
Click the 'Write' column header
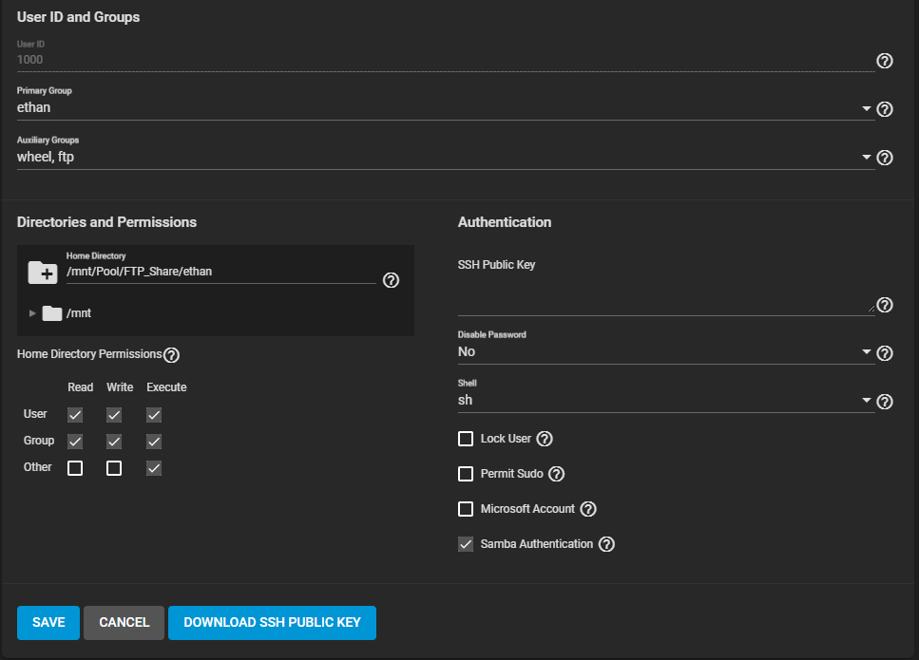click(x=120, y=387)
